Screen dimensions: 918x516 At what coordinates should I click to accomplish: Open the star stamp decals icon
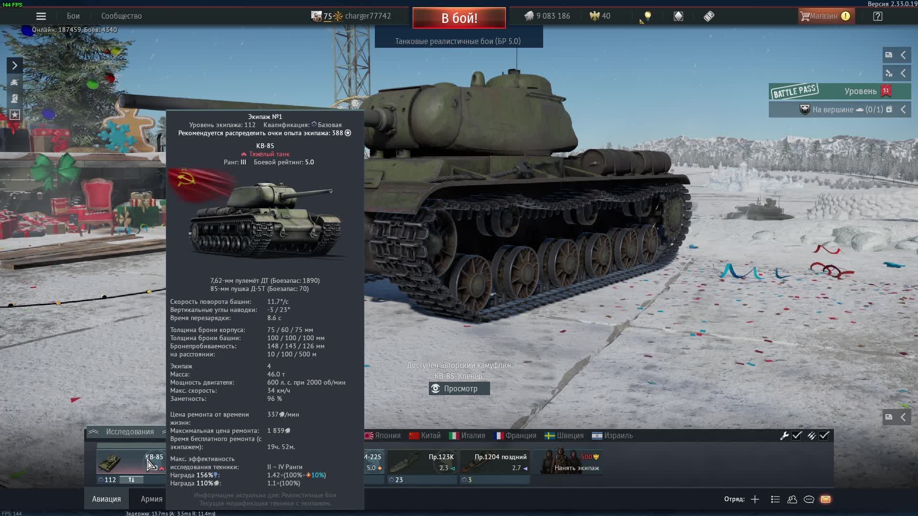[15, 115]
